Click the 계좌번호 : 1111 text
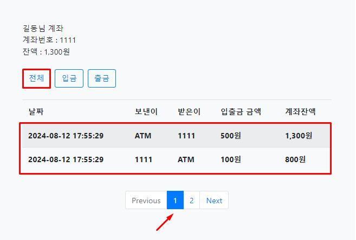356x240 pixels. (x=49, y=40)
